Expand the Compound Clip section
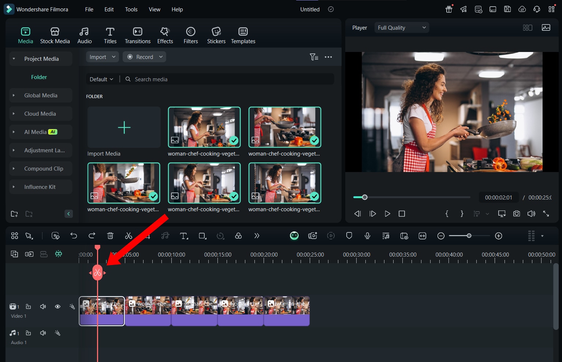 (14, 168)
